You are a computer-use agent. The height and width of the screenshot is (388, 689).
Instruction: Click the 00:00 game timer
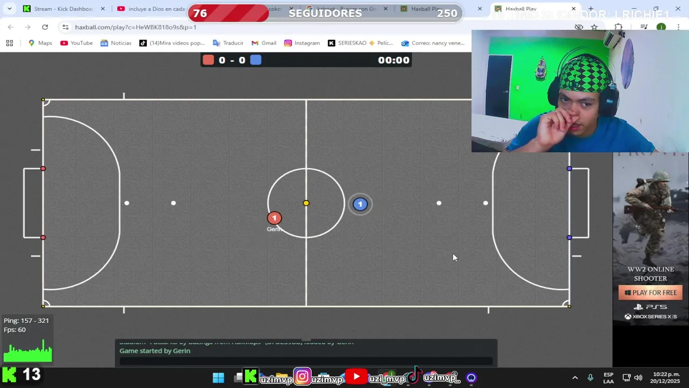click(393, 60)
